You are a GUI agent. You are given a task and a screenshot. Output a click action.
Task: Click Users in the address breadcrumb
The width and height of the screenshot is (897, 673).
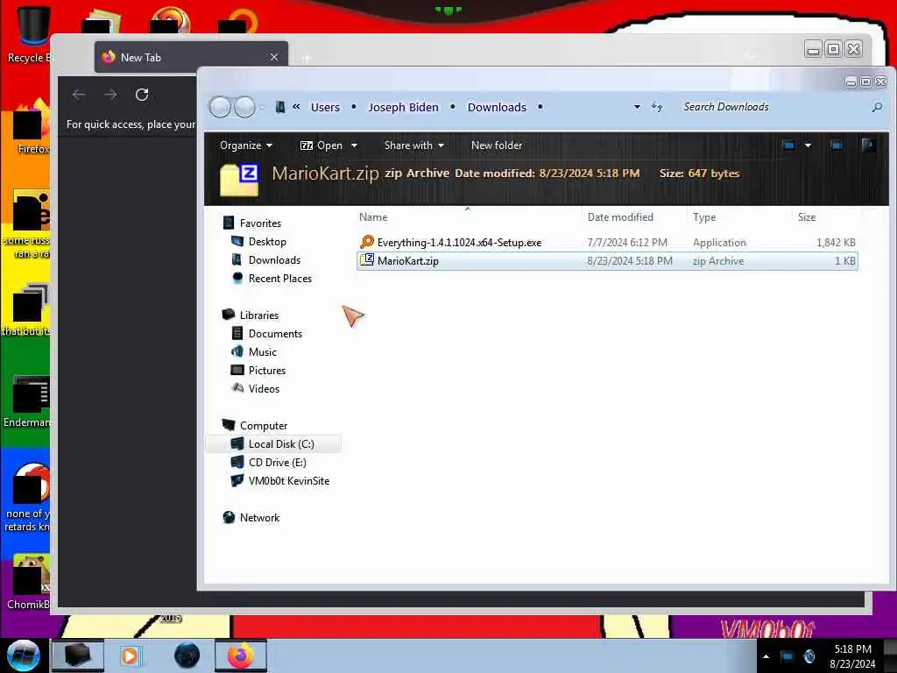325,107
